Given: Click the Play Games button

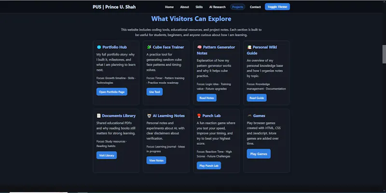Looking at the screenshot, I should coord(259,154).
